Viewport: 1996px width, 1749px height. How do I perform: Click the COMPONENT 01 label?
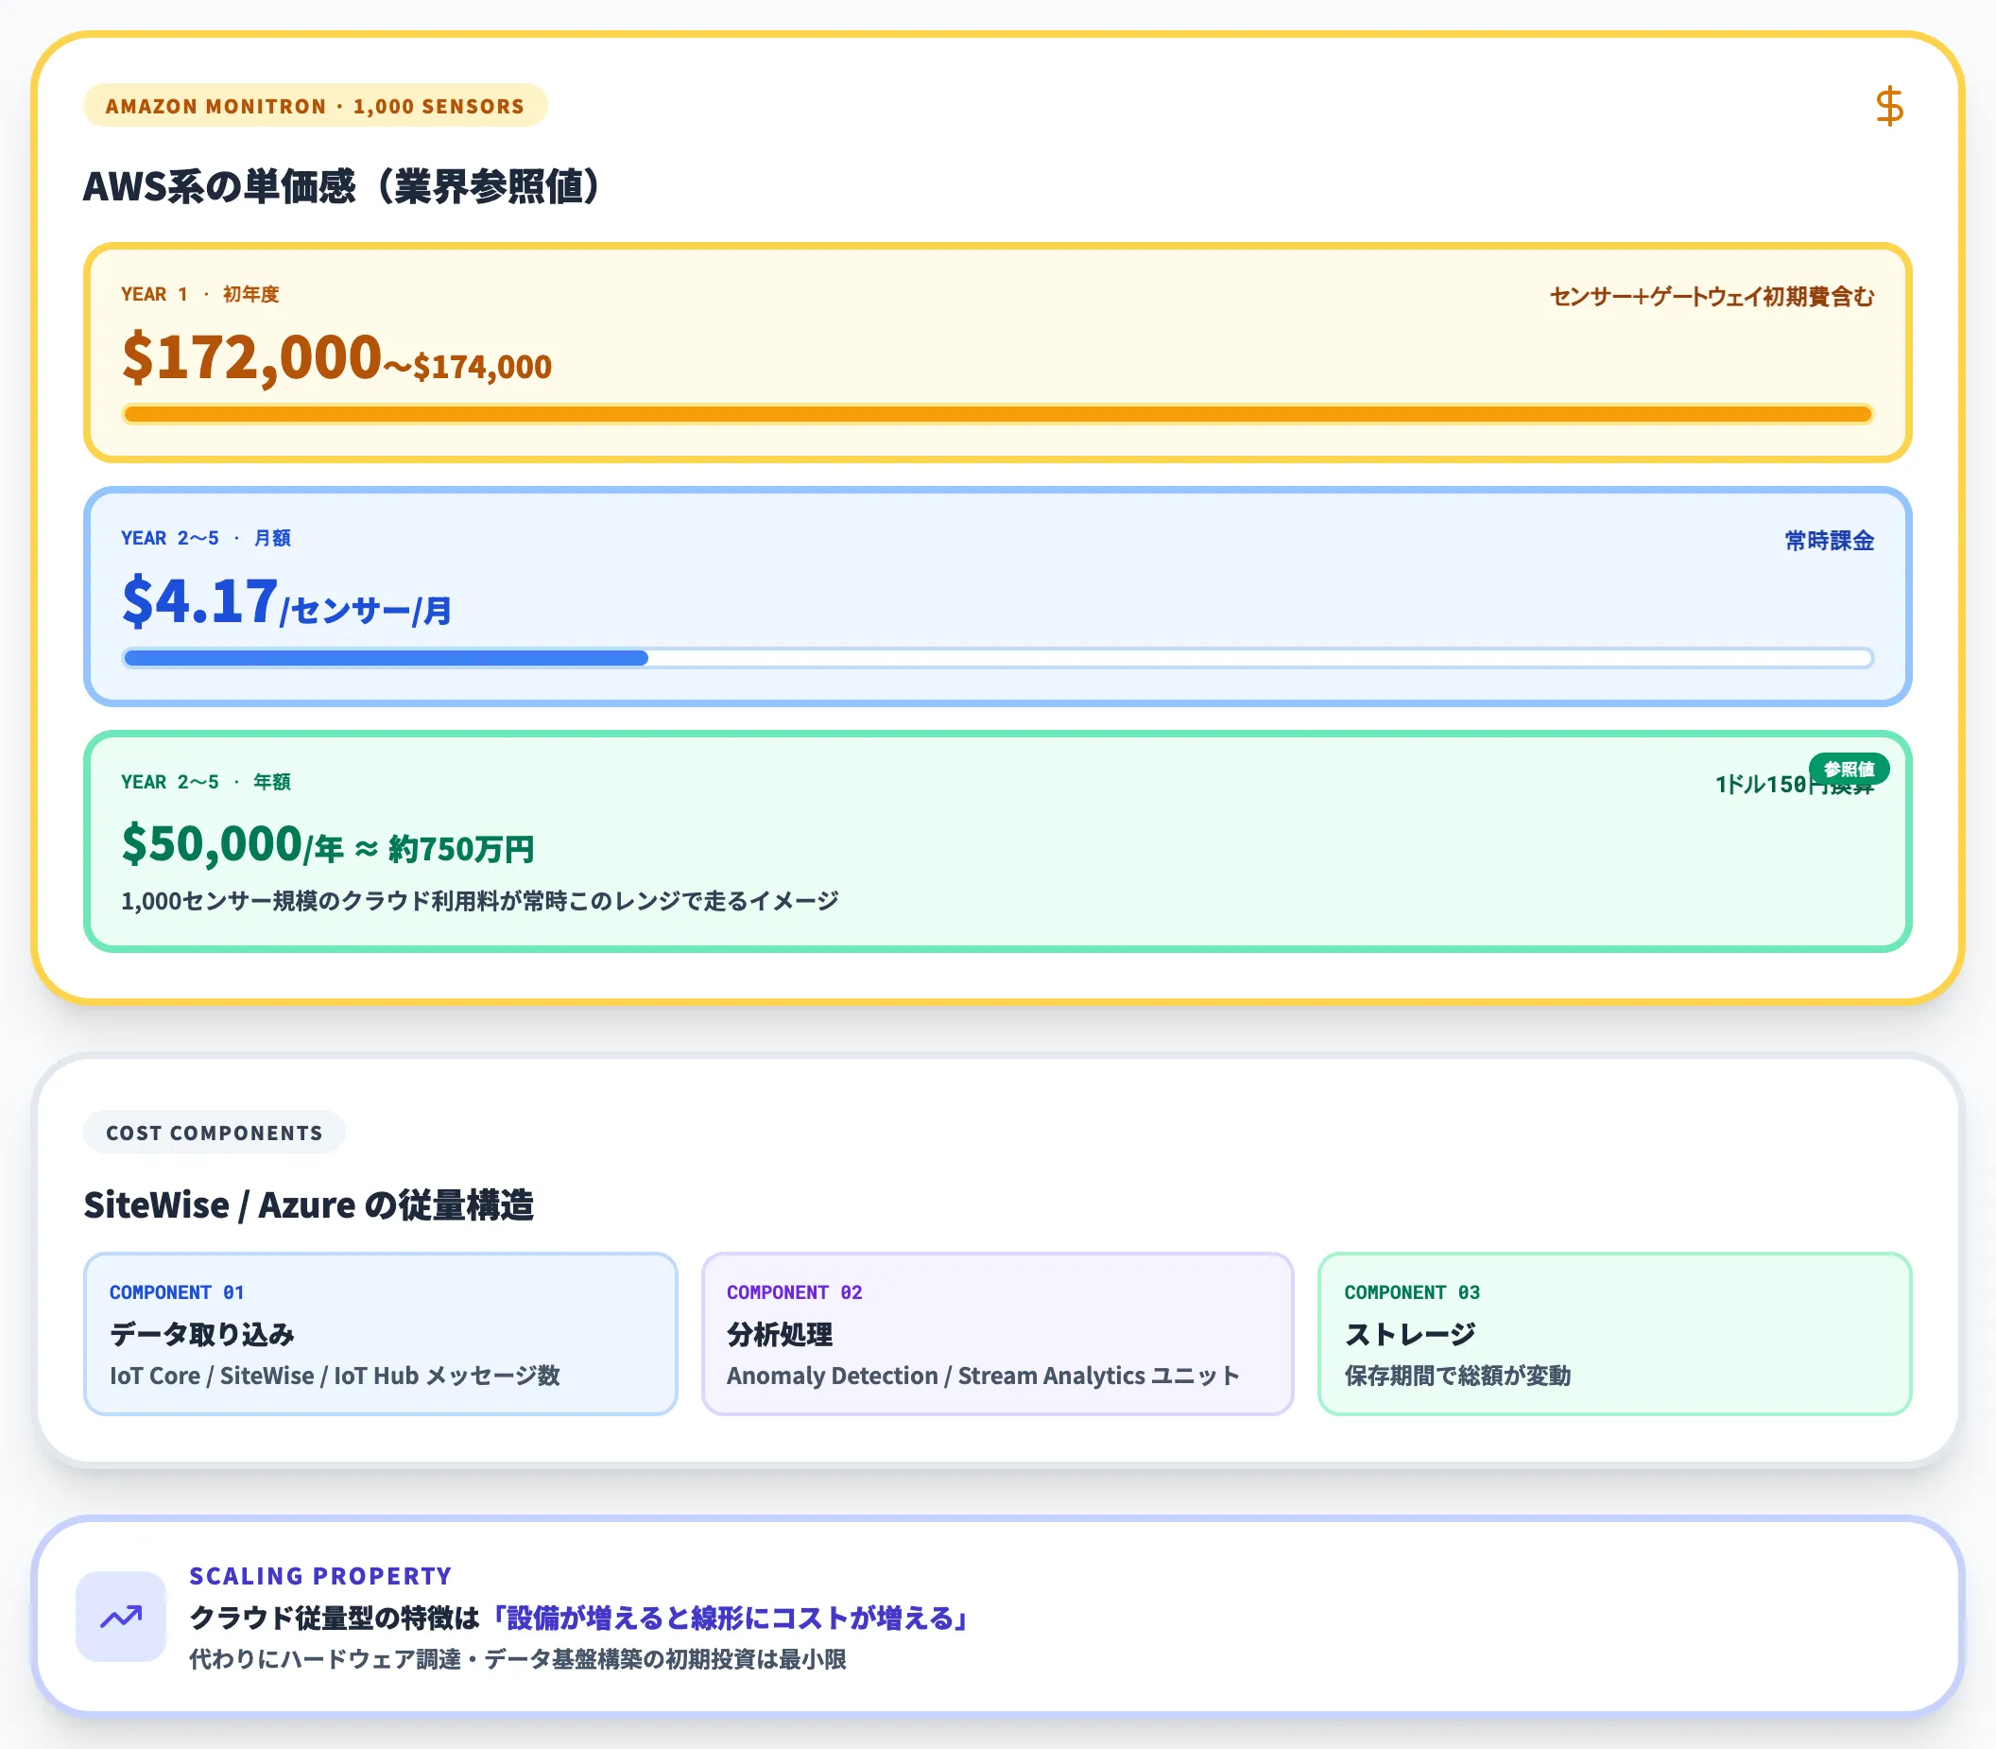[177, 1292]
